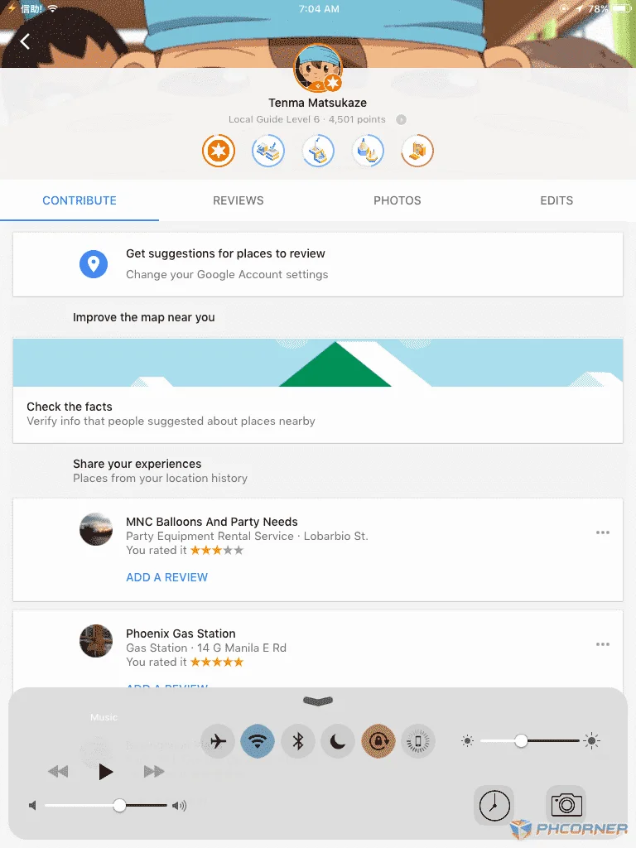View the fifth orange-ringed badge
636x848 pixels.
417,151
